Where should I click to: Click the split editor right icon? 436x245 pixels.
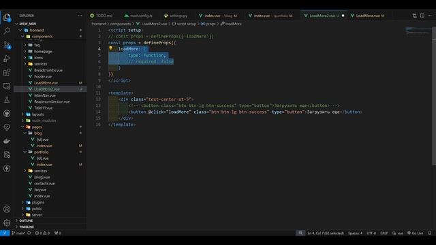[422, 16]
